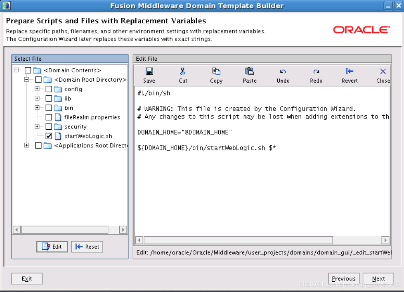Enable the security folder checkbox
This screenshot has width=404, height=292.
click(49, 127)
